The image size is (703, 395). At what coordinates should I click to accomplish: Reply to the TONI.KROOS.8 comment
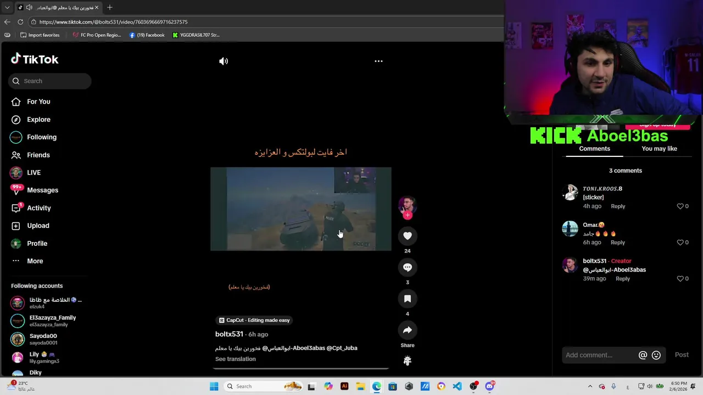(x=618, y=206)
